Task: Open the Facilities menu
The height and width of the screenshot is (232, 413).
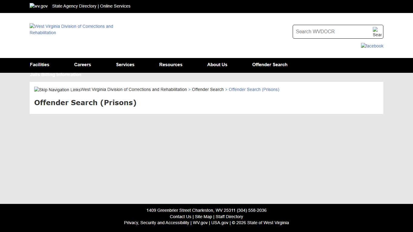Action: pos(39,64)
